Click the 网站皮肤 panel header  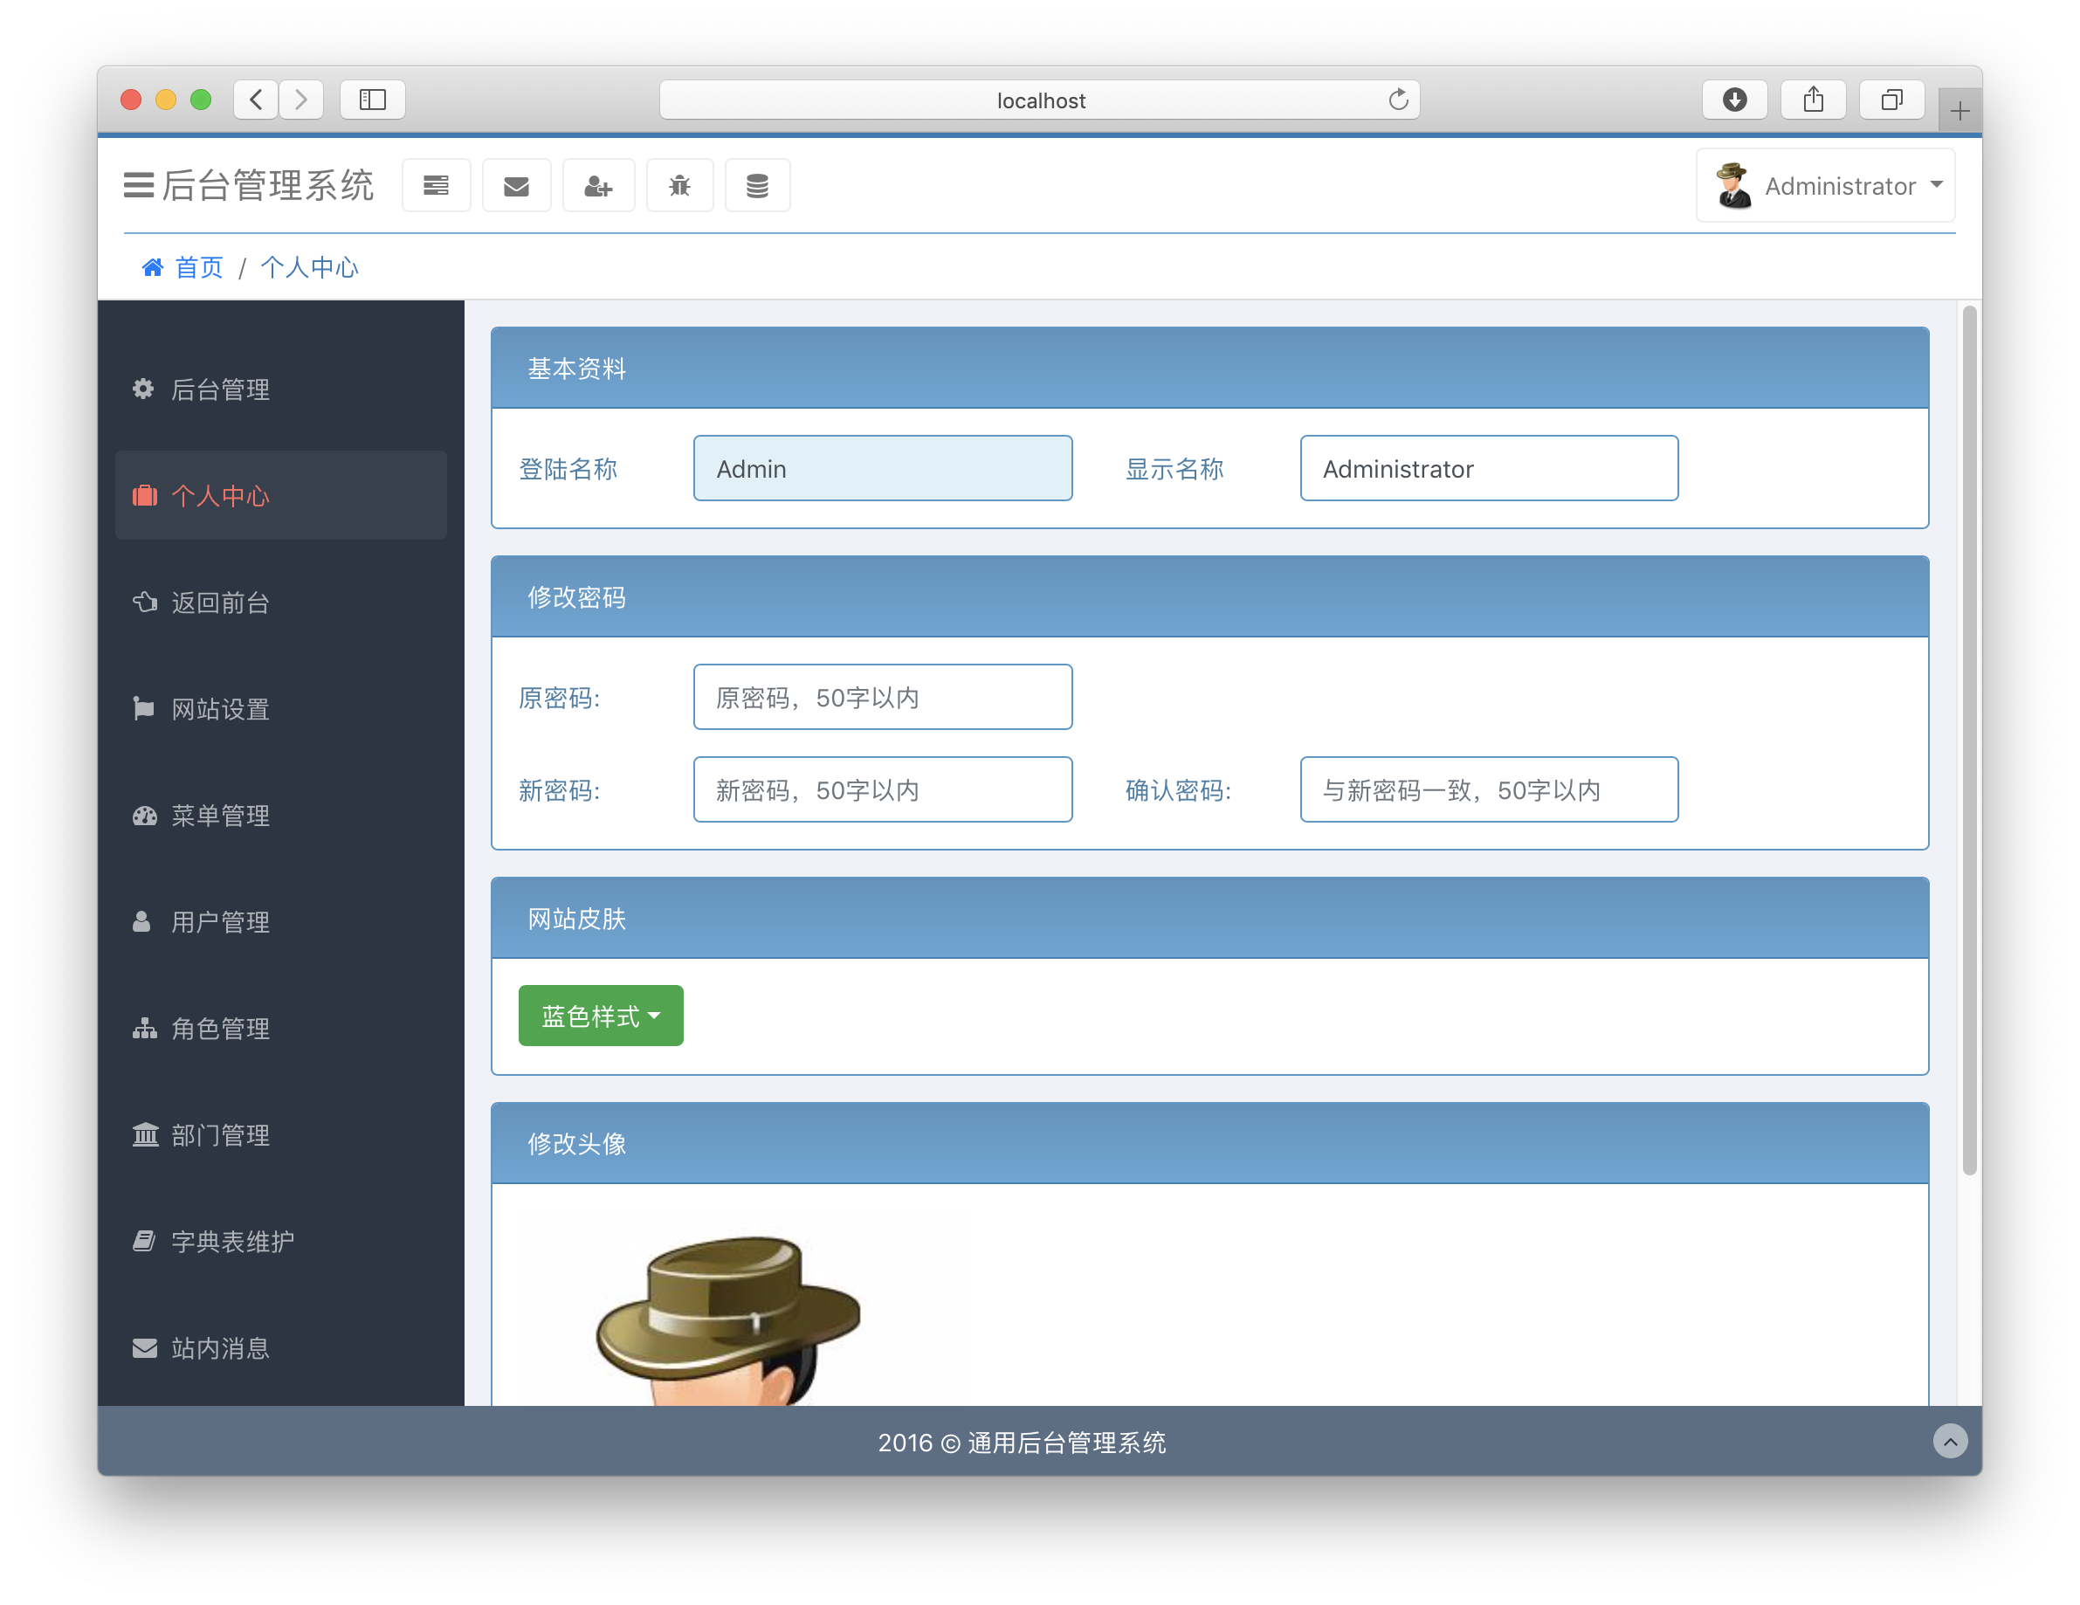click(1209, 919)
